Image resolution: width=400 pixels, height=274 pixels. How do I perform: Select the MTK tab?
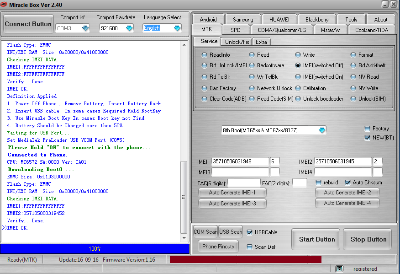click(207, 29)
